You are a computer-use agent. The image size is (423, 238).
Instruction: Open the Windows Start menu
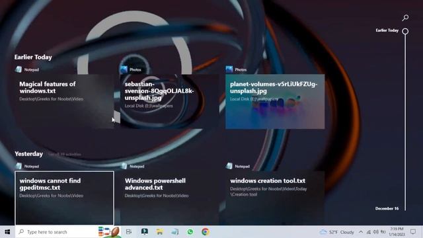pyautogui.click(x=7, y=232)
